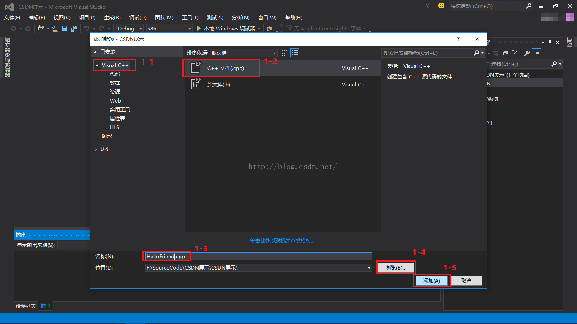Screen dimensions: 577x324
Task: Click the 搜索已安装模板 search field
Action: (427, 53)
